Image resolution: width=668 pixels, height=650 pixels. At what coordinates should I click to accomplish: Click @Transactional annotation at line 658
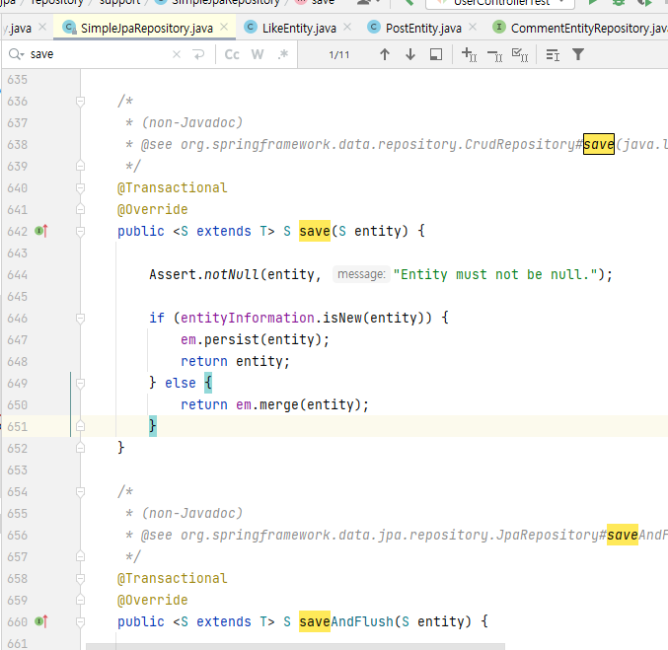click(x=172, y=578)
